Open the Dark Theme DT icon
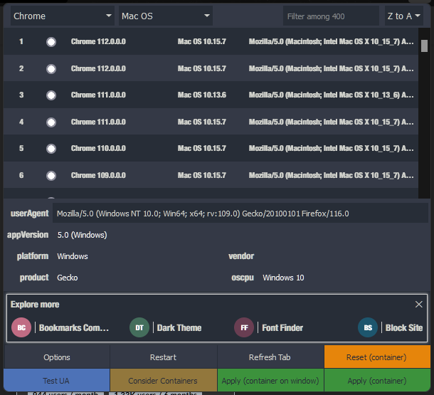434x395 pixels. pyautogui.click(x=139, y=327)
